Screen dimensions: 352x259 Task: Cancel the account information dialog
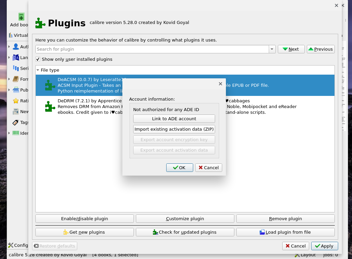pyautogui.click(x=208, y=168)
